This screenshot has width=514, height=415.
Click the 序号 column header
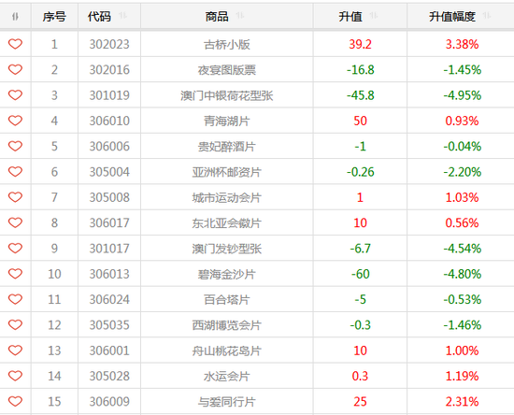pos(54,17)
